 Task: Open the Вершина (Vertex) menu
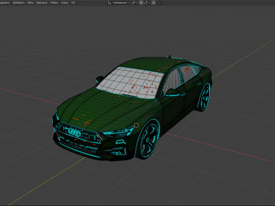(42, 3)
